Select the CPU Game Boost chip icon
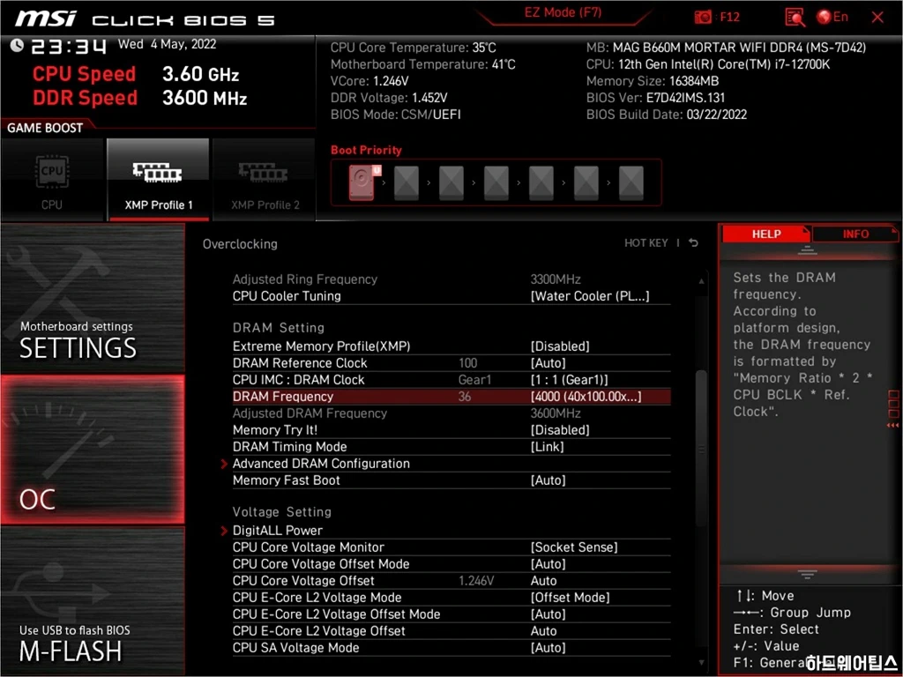Image resolution: width=903 pixels, height=677 pixels. point(52,172)
